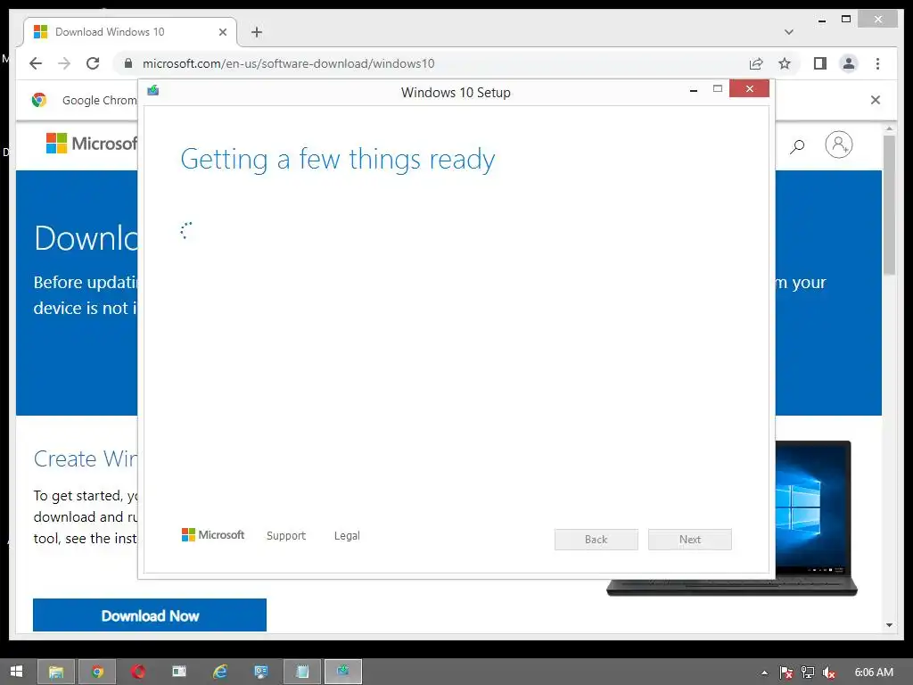Open Chrome three-dot menu

tap(877, 63)
